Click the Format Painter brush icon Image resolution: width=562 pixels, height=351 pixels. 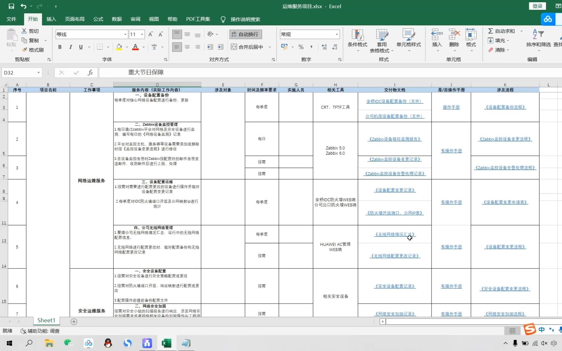(x=24, y=50)
